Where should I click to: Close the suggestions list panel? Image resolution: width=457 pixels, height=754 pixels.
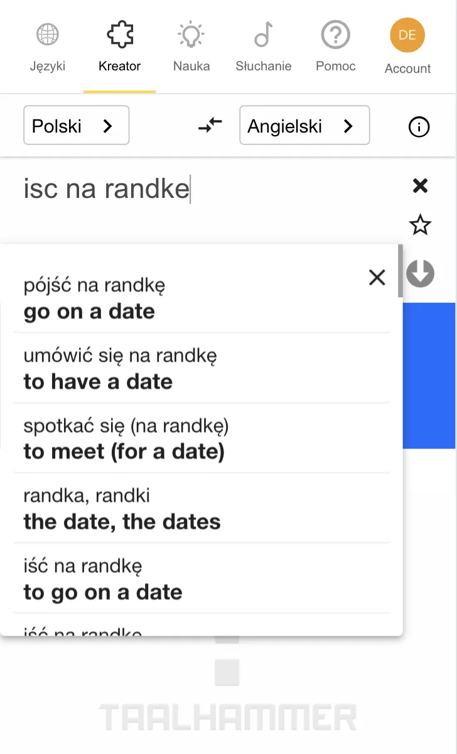(377, 277)
